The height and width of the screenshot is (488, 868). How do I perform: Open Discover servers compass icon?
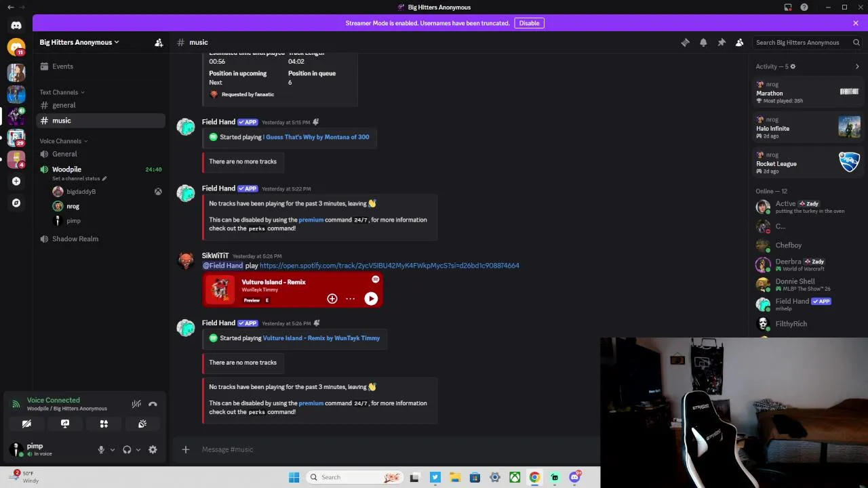click(16, 203)
